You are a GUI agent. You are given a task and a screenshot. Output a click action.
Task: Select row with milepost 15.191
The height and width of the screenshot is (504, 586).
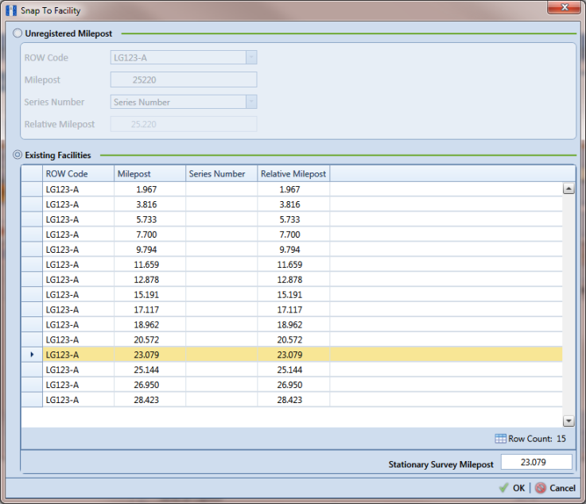pyautogui.click(x=292, y=294)
